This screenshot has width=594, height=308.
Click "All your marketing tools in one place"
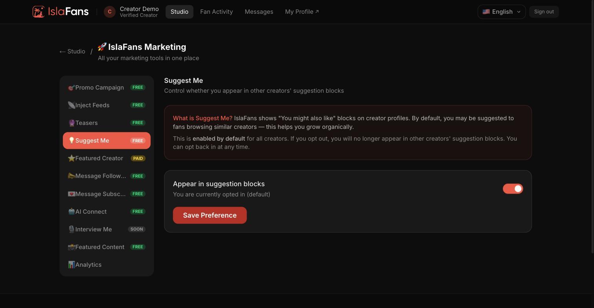(x=148, y=58)
